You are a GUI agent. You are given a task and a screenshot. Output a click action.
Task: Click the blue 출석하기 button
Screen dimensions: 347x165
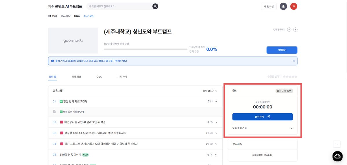(x=263, y=117)
